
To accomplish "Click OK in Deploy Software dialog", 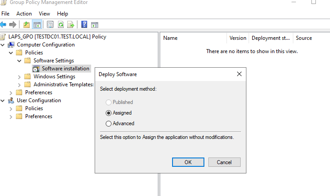I will point(188,162).
